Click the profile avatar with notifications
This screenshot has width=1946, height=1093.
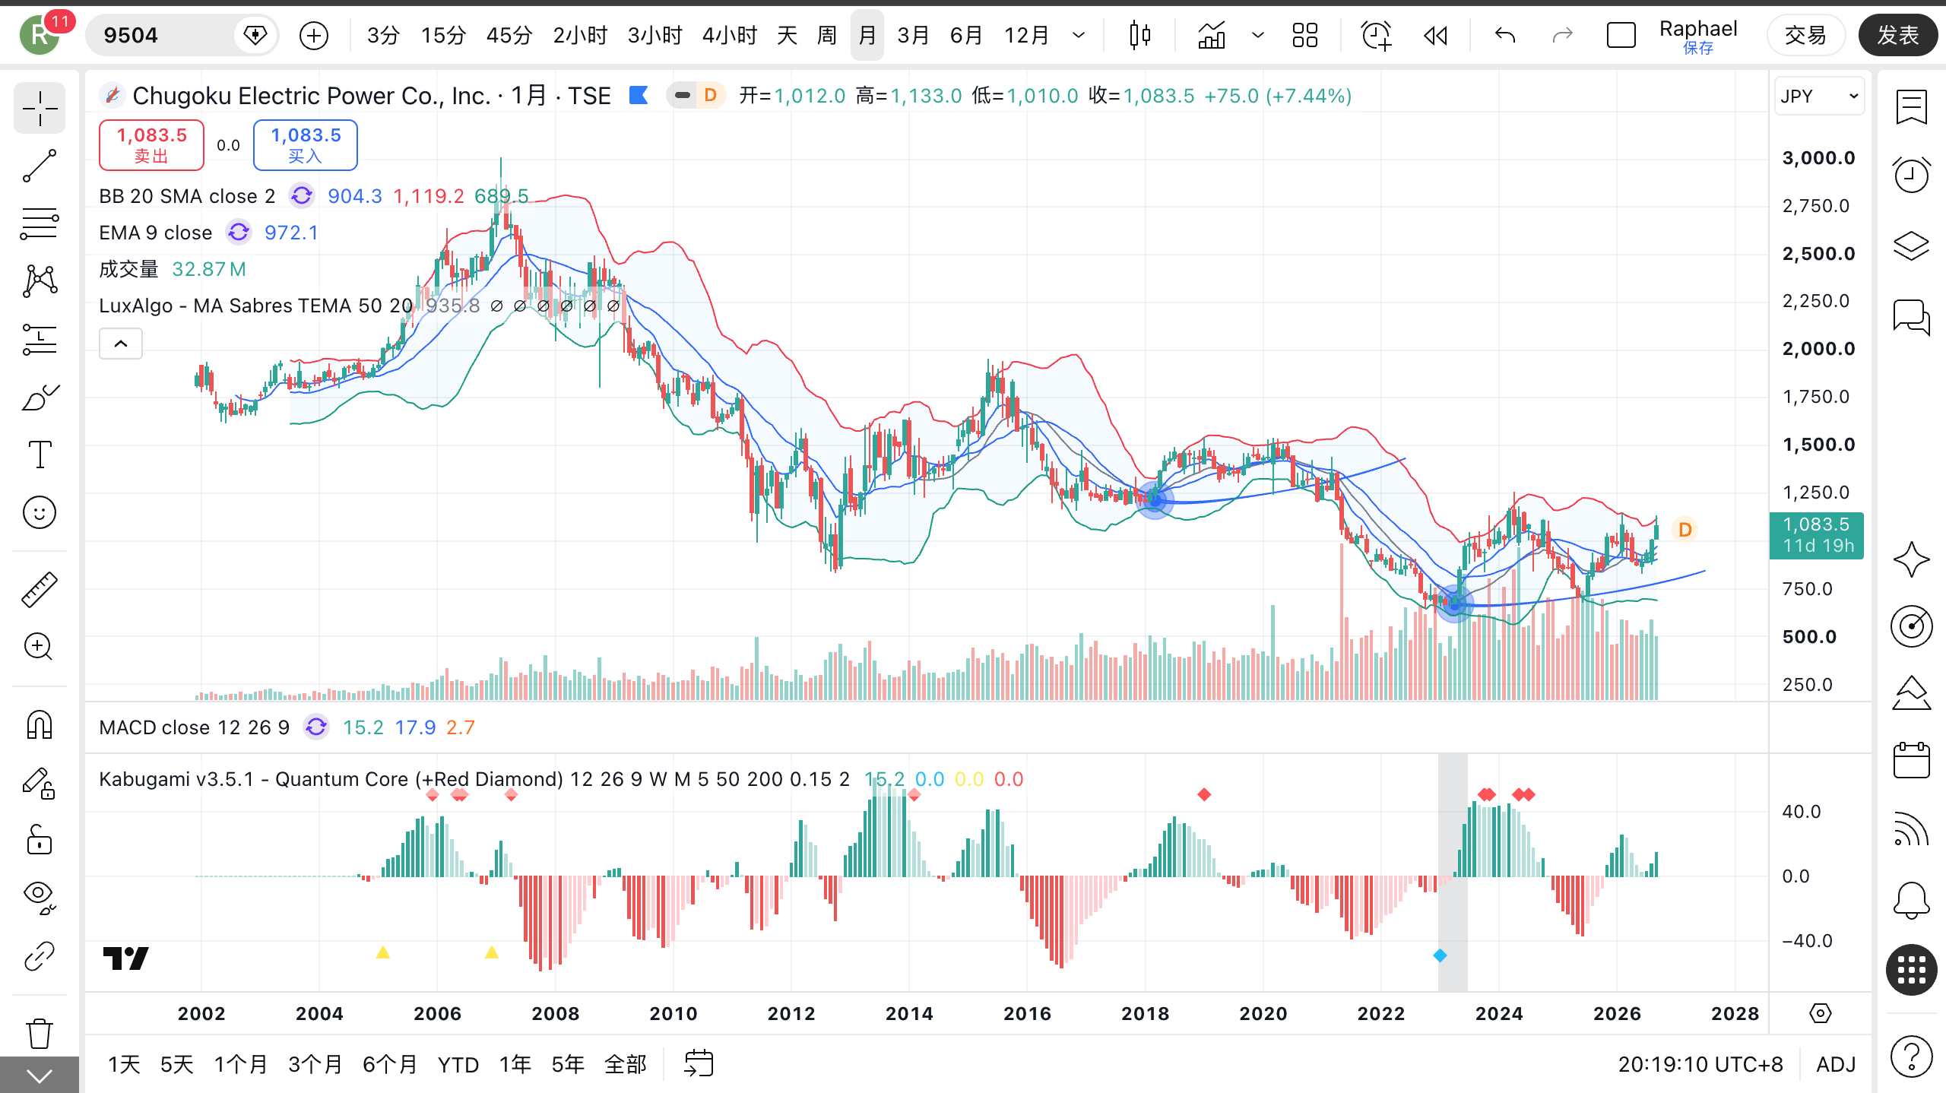point(40,35)
